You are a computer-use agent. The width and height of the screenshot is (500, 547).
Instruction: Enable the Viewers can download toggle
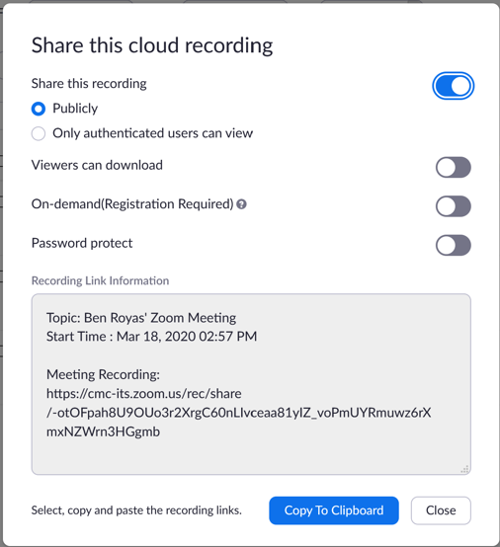[x=453, y=167]
